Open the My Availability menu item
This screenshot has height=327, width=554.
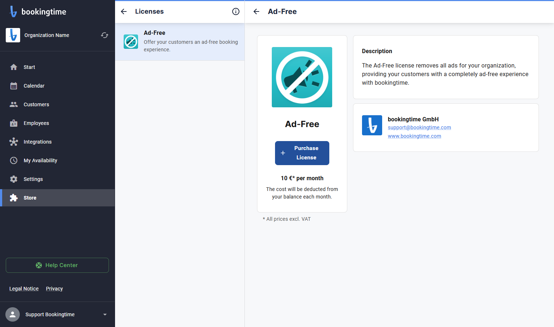[58, 160]
